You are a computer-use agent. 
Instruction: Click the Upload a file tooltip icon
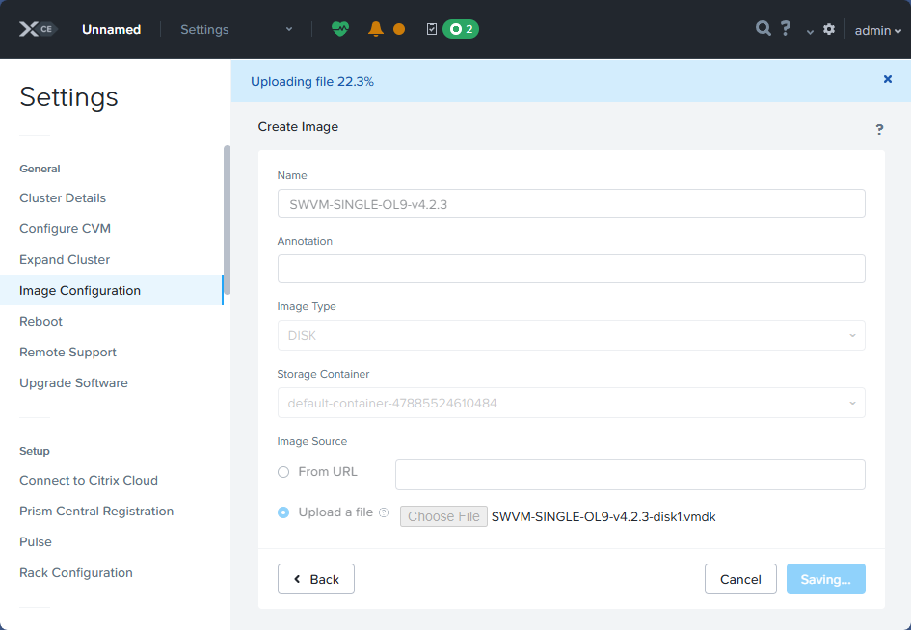click(x=383, y=512)
